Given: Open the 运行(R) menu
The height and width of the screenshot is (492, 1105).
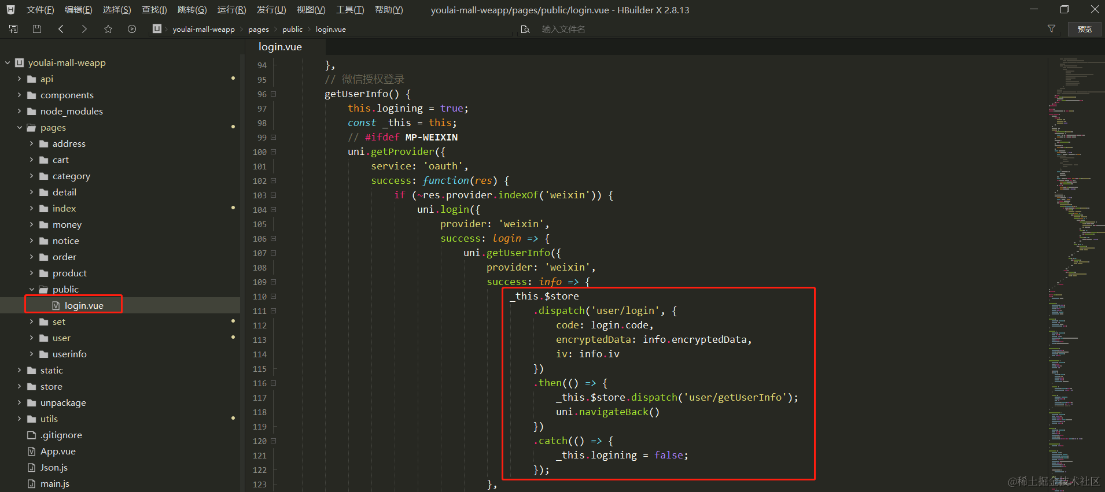Looking at the screenshot, I should (x=231, y=10).
